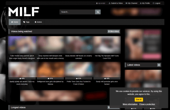The image size is (170, 110).
Task: Click the header banner advertisement
Action: point(136,12)
